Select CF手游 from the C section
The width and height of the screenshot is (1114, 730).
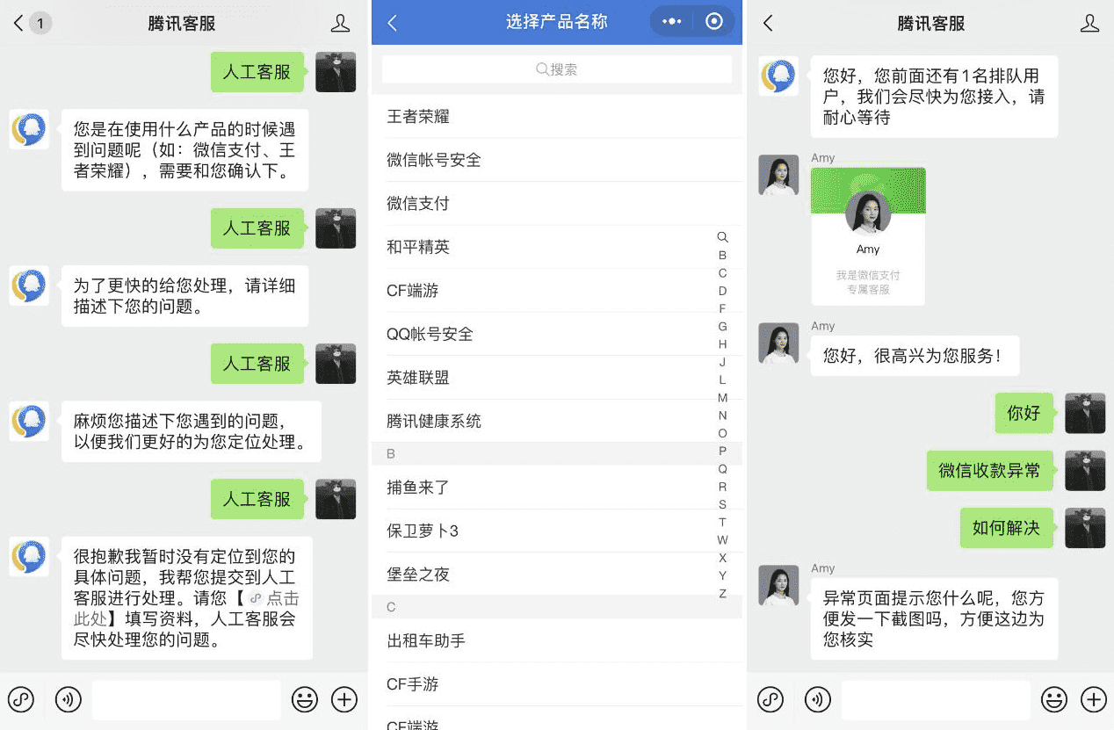coord(557,684)
